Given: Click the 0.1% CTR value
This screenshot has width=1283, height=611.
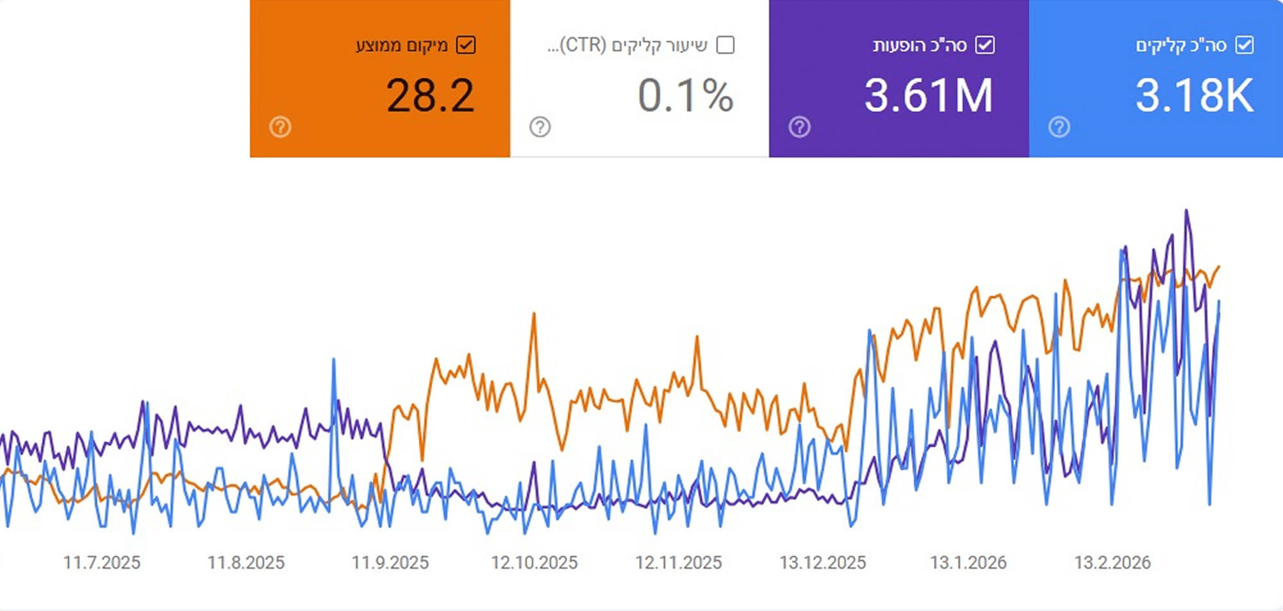Looking at the screenshot, I should pyautogui.click(x=685, y=96).
